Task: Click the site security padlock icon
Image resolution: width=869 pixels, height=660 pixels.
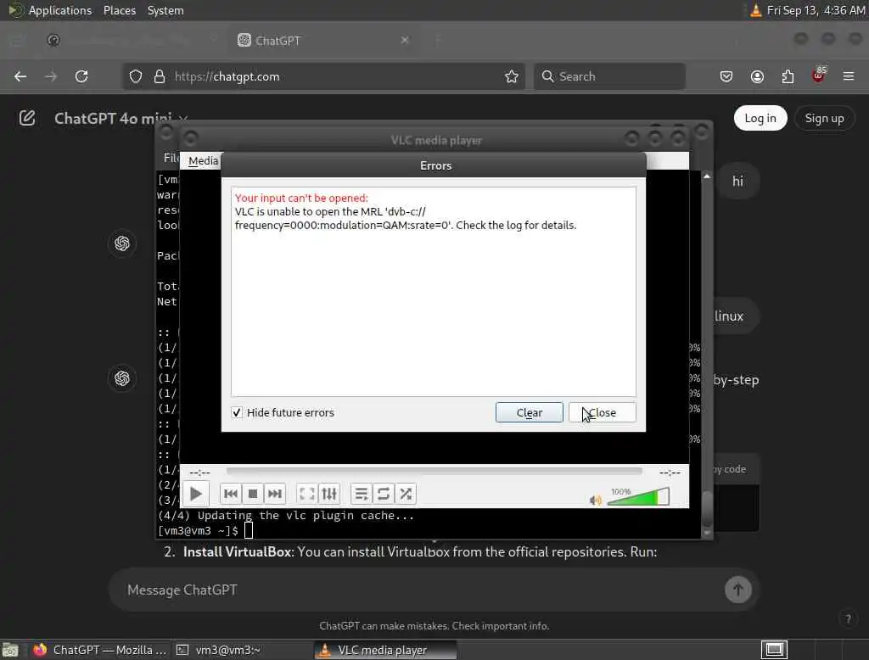Action: [x=160, y=76]
